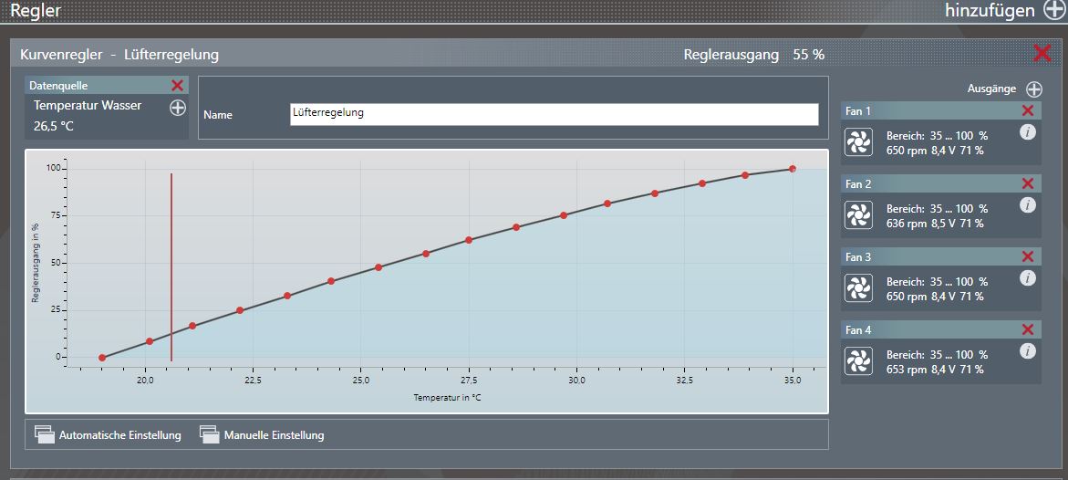Viewport: 1068px width, 480px height.
Task: Select the curve point near 30.7 °C
Action: pyautogui.click(x=607, y=203)
